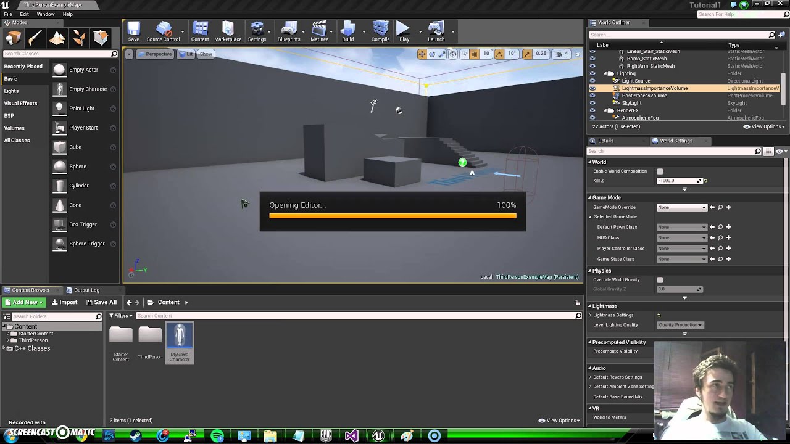Select the Paint mode brush icon
Viewport: 790px width, 444px height.
[x=35, y=38]
